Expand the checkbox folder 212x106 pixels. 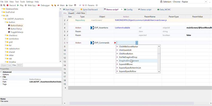6,35
